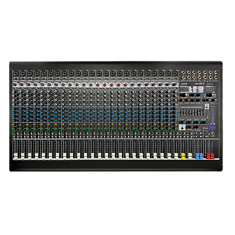Adjust first blue knob below graphic equalizer

click(183, 123)
